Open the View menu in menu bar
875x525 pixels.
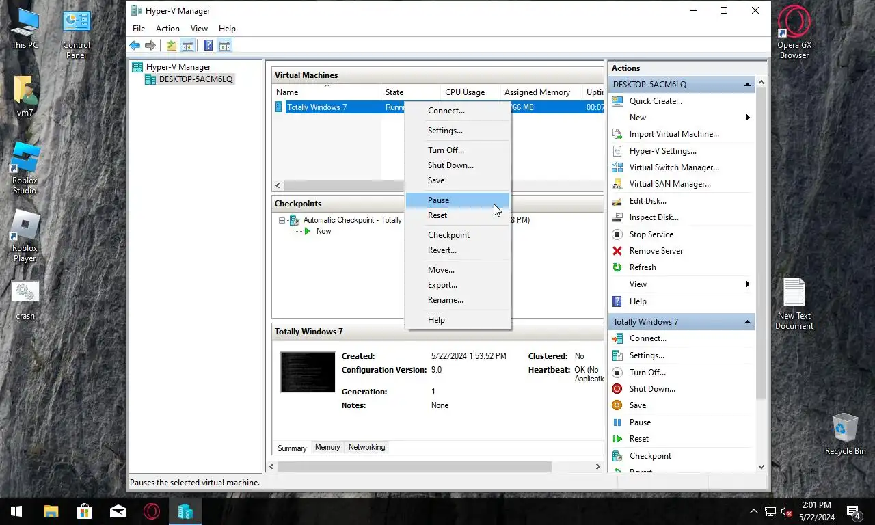[x=199, y=29]
